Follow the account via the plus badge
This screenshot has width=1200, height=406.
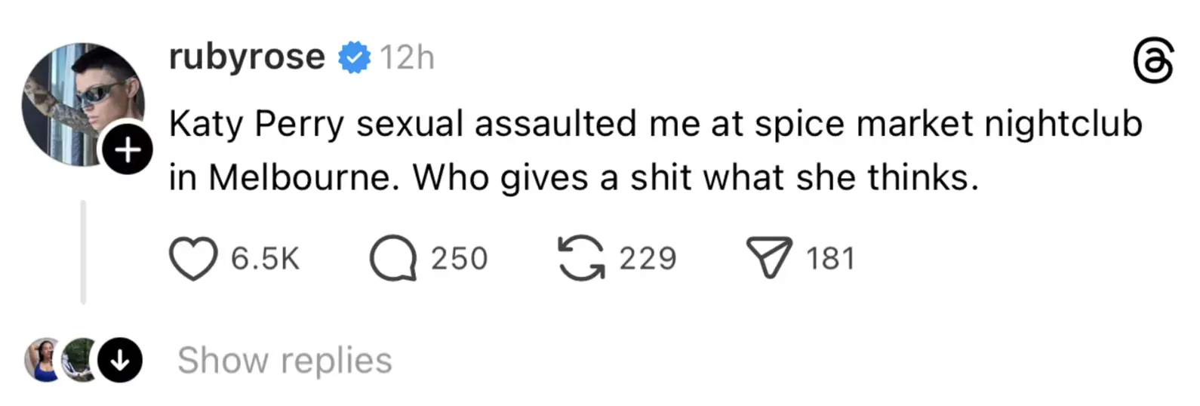click(x=128, y=150)
